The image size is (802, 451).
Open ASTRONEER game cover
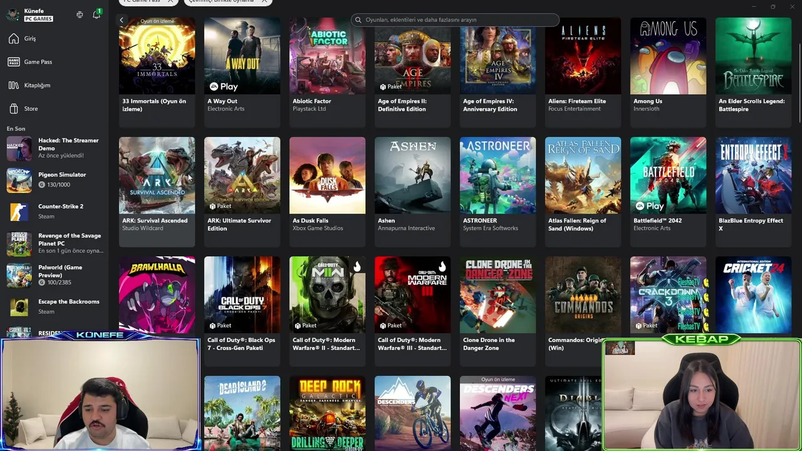(497, 175)
